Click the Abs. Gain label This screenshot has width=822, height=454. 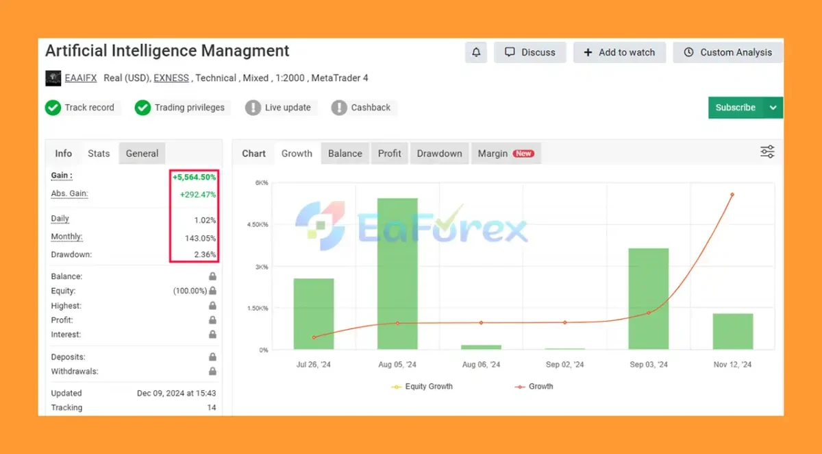point(69,194)
